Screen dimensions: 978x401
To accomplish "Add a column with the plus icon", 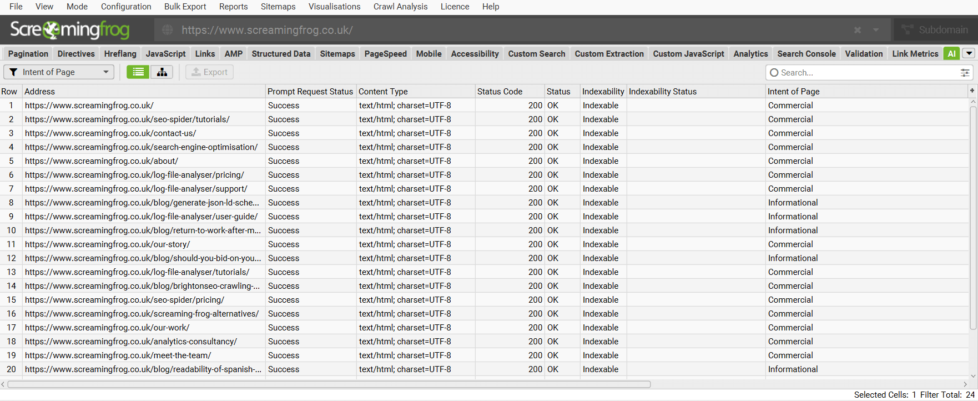I will coord(972,91).
